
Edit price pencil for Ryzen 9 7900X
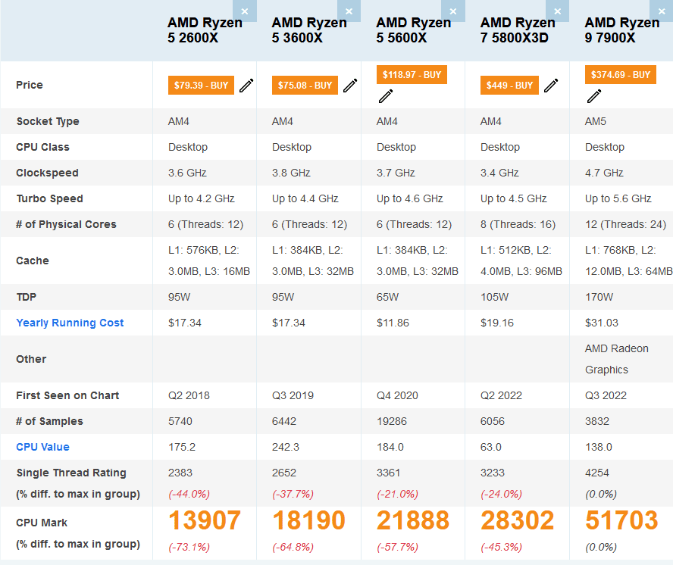(x=594, y=96)
